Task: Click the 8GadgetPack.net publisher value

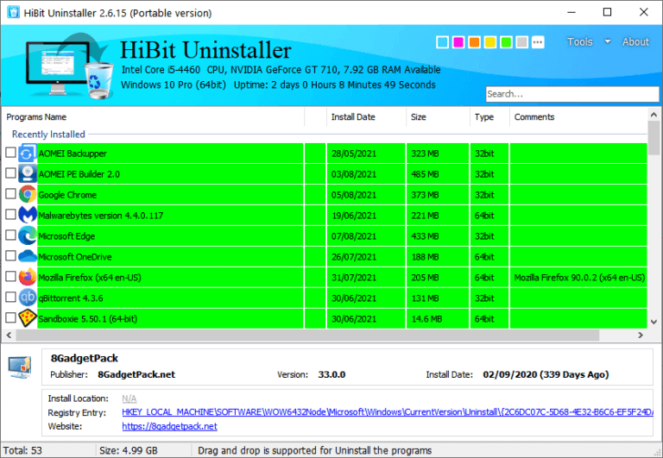Action: [x=136, y=374]
